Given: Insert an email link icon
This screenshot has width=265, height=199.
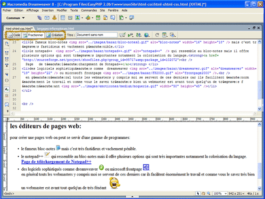Looking at the screenshot, I should (47, 18).
